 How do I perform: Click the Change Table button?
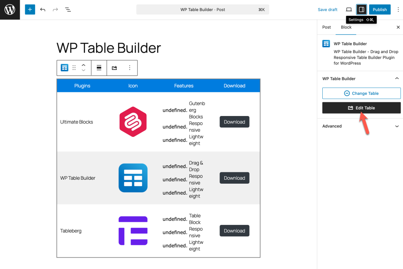pyautogui.click(x=361, y=93)
